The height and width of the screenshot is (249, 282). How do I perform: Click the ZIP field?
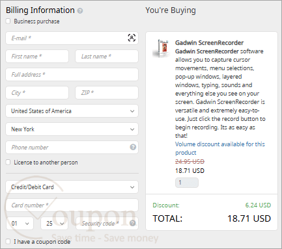(107, 93)
